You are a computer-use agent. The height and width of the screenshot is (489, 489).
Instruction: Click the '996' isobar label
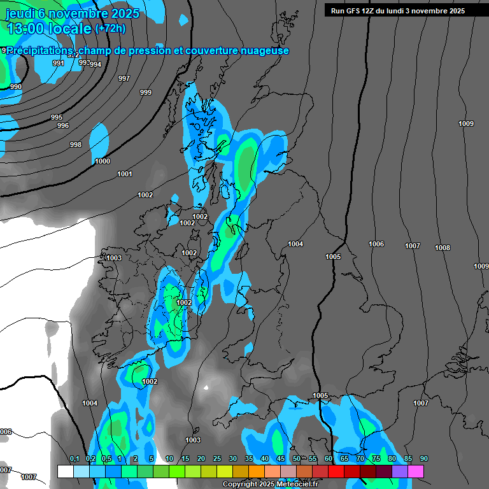coord(63,125)
